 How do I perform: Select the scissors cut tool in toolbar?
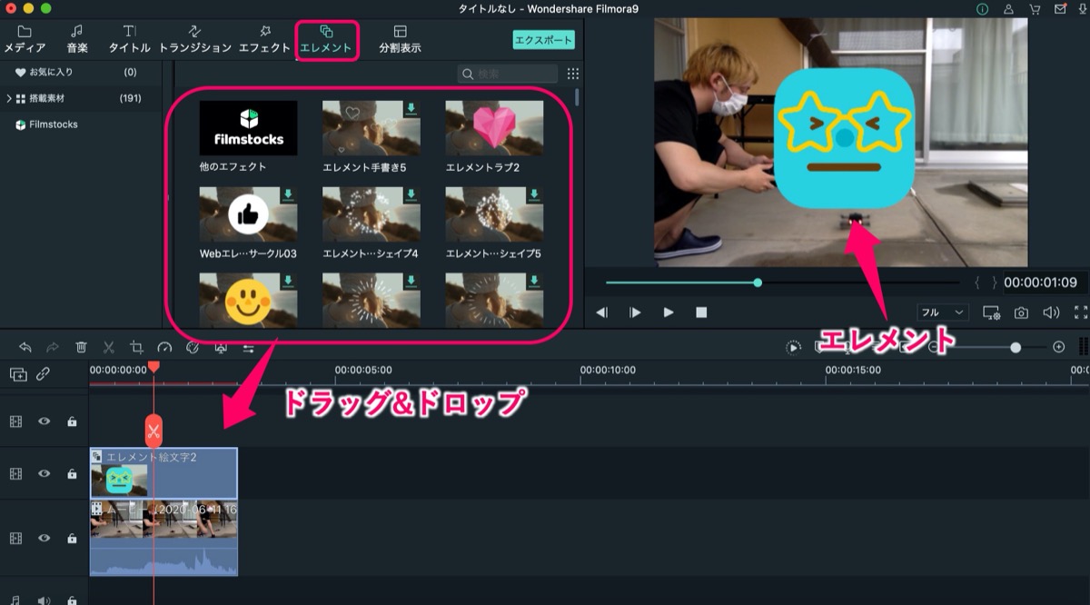[x=109, y=347]
